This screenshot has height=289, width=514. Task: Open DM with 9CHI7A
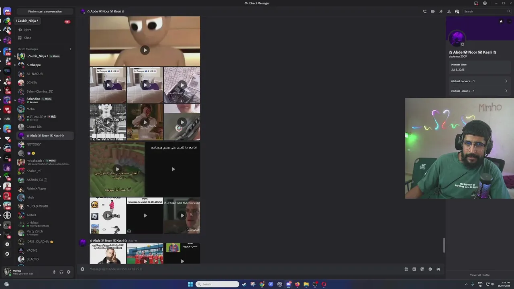coord(45,83)
